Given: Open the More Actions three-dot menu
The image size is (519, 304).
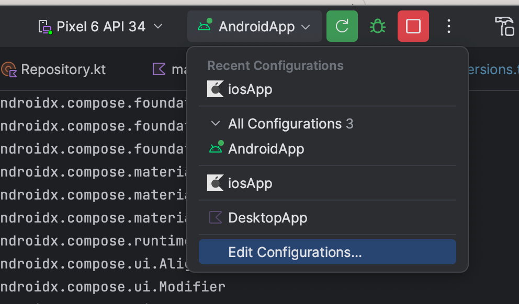Looking at the screenshot, I should 448,26.
